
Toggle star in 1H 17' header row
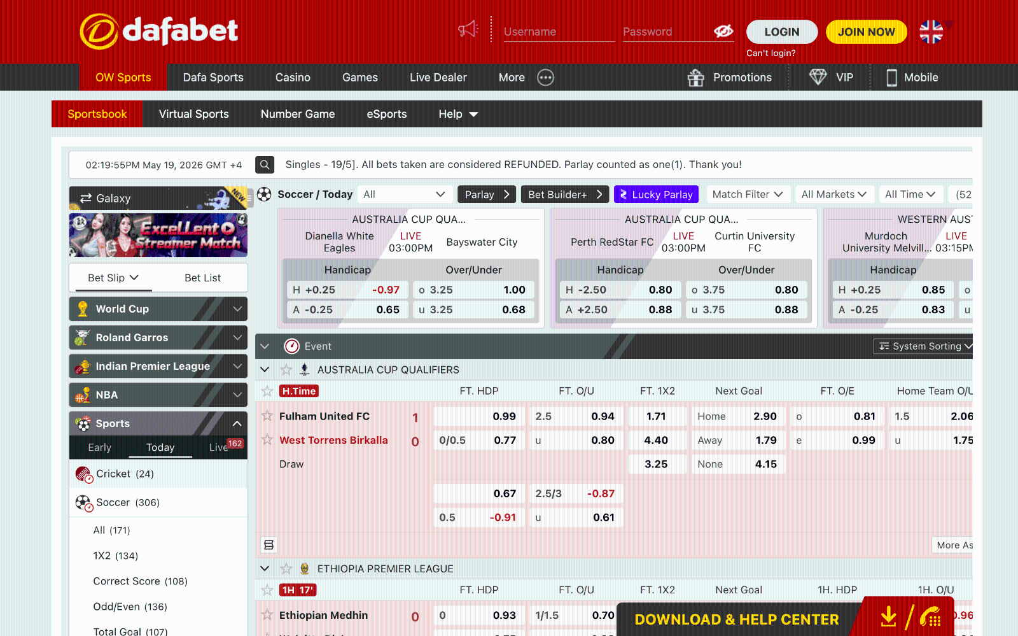267,590
